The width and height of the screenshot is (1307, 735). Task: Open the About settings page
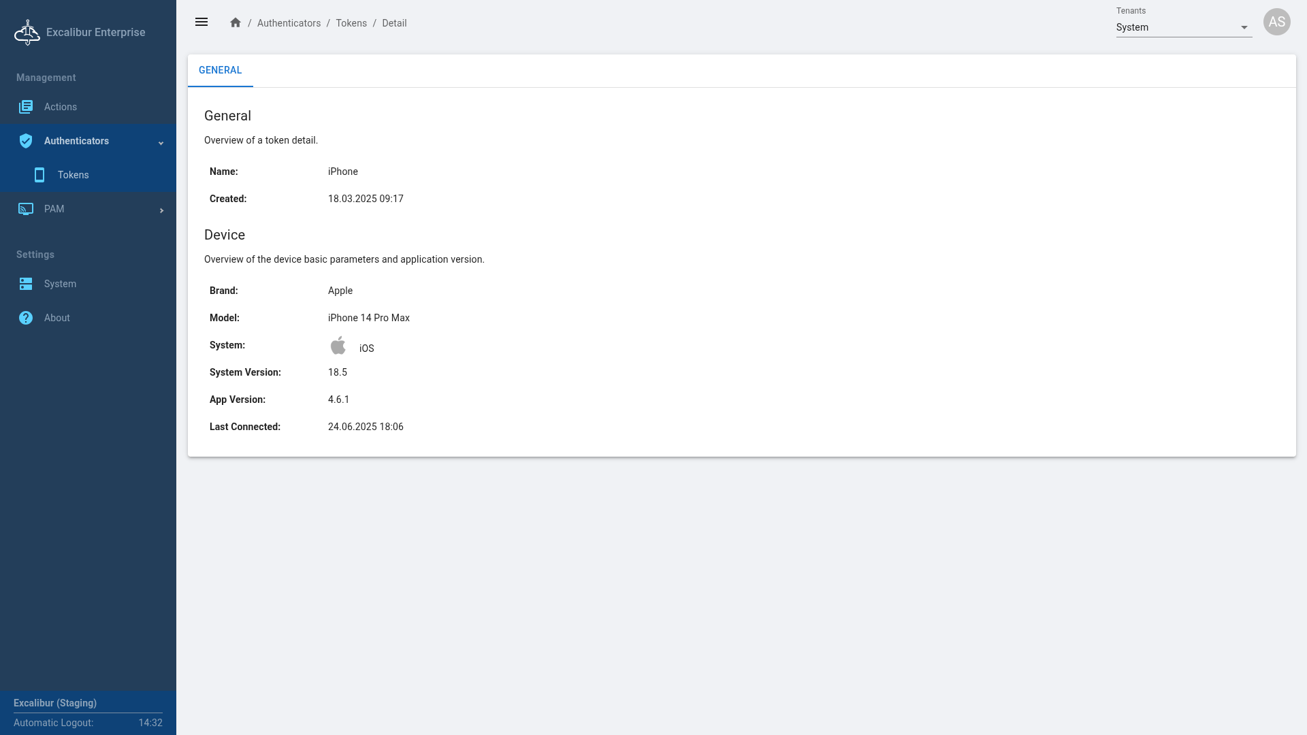57,318
